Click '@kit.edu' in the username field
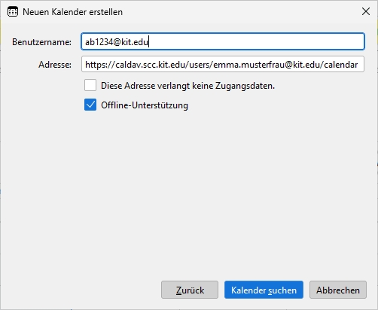Image resolution: width=378 pixels, height=310 pixels. tap(130, 42)
